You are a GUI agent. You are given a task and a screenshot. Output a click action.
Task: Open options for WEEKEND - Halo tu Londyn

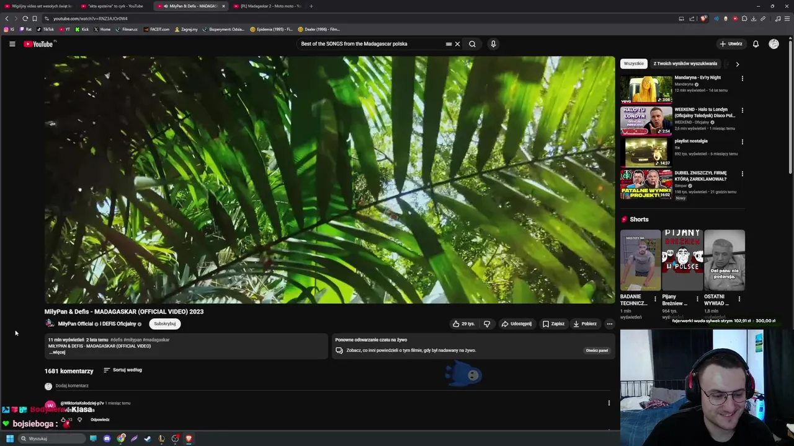click(x=742, y=110)
